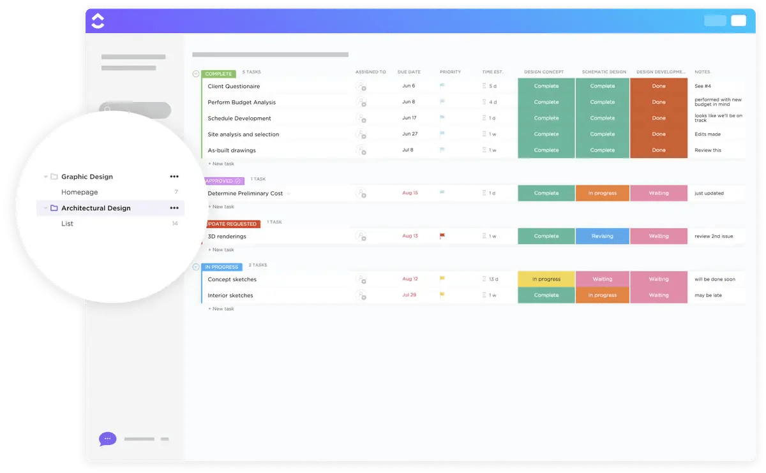Select Homepage list in sidebar
The height and width of the screenshot is (473, 766).
coord(80,192)
